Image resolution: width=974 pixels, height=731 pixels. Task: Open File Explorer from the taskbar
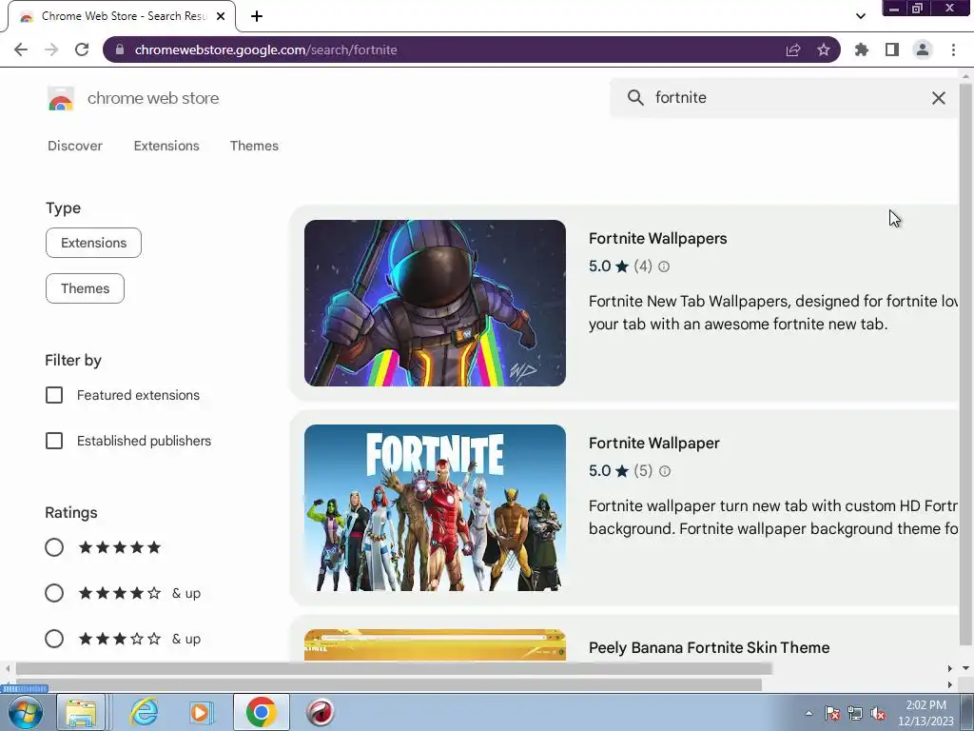[x=81, y=712]
